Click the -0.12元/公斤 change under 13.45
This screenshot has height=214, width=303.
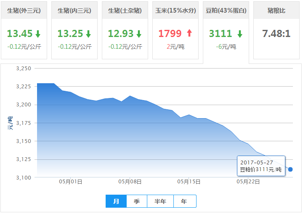pyautogui.click(x=24, y=47)
